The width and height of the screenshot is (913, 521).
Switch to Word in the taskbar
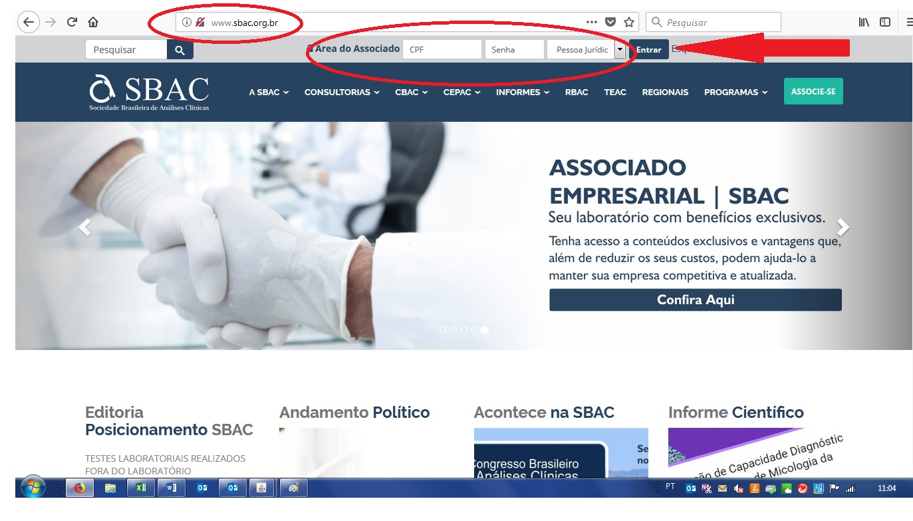[172, 488]
